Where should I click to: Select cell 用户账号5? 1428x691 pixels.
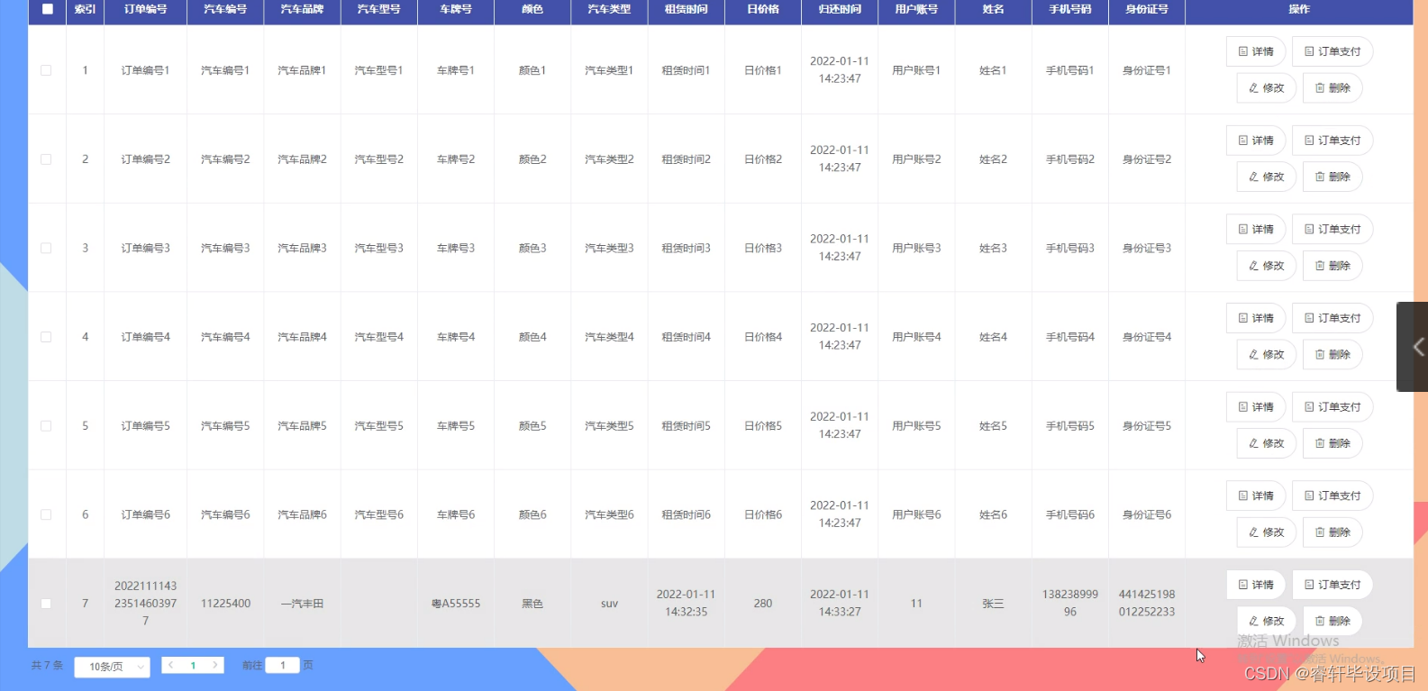click(x=916, y=426)
